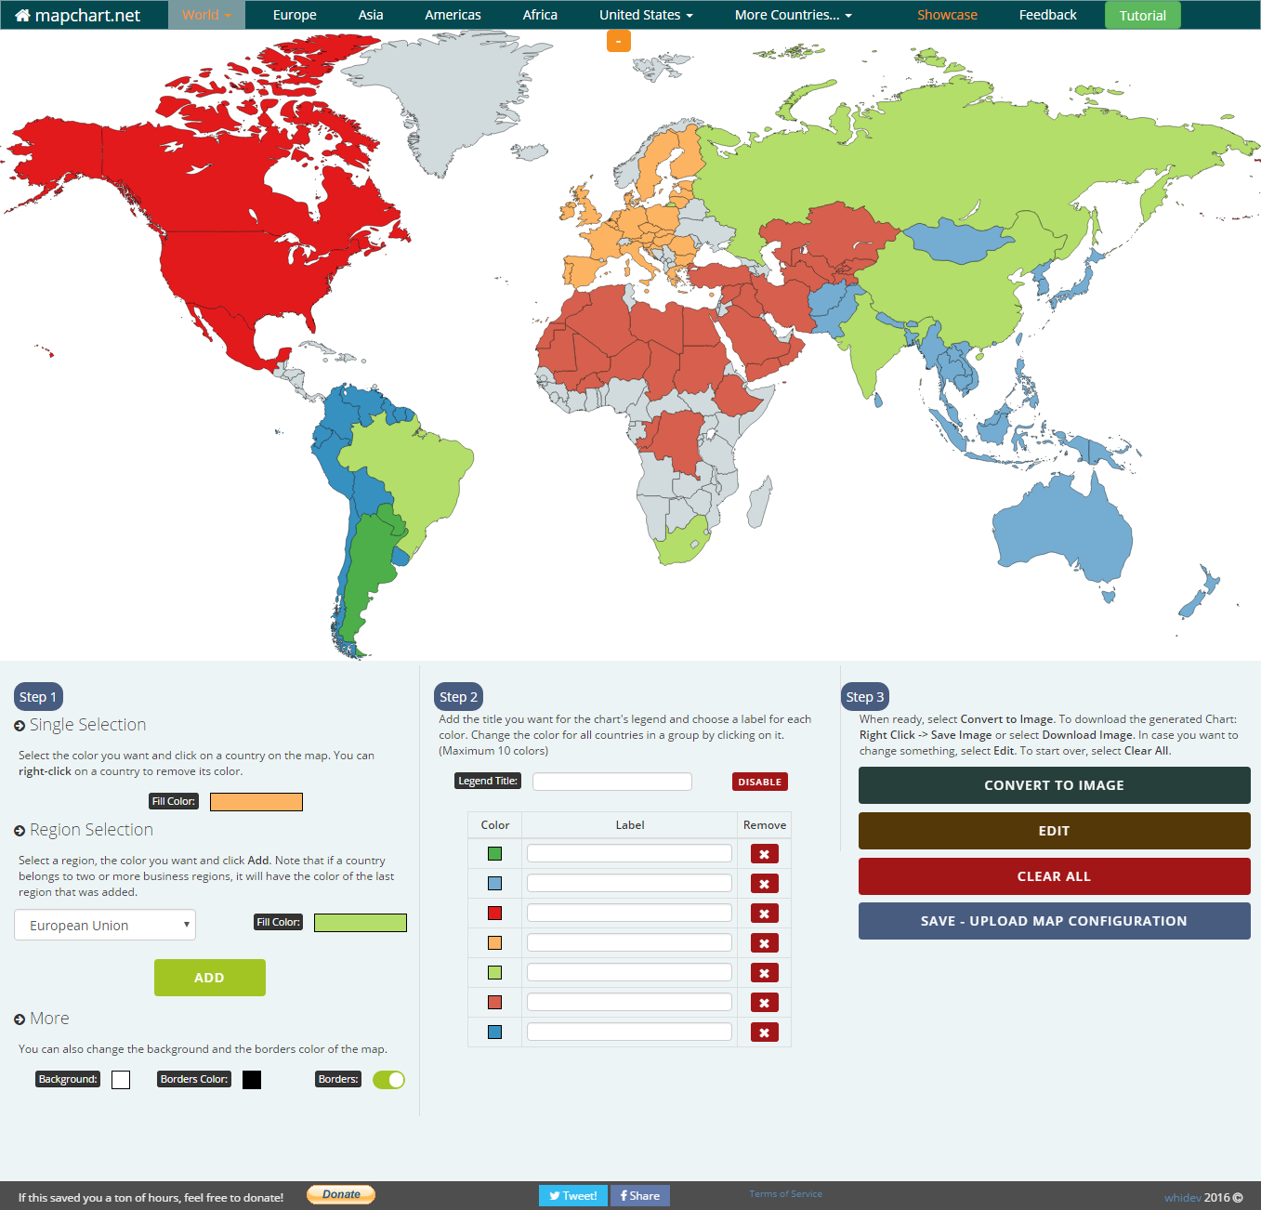Remove the red color legend row
The height and width of the screenshot is (1210, 1261).
click(764, 913)
